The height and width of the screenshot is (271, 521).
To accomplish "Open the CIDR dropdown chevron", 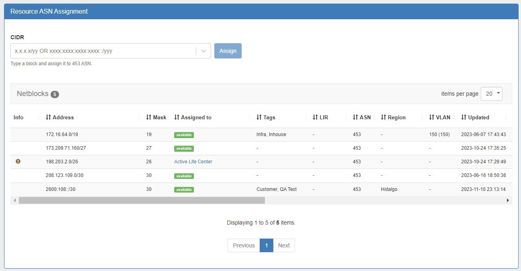I will pos(204,51).
